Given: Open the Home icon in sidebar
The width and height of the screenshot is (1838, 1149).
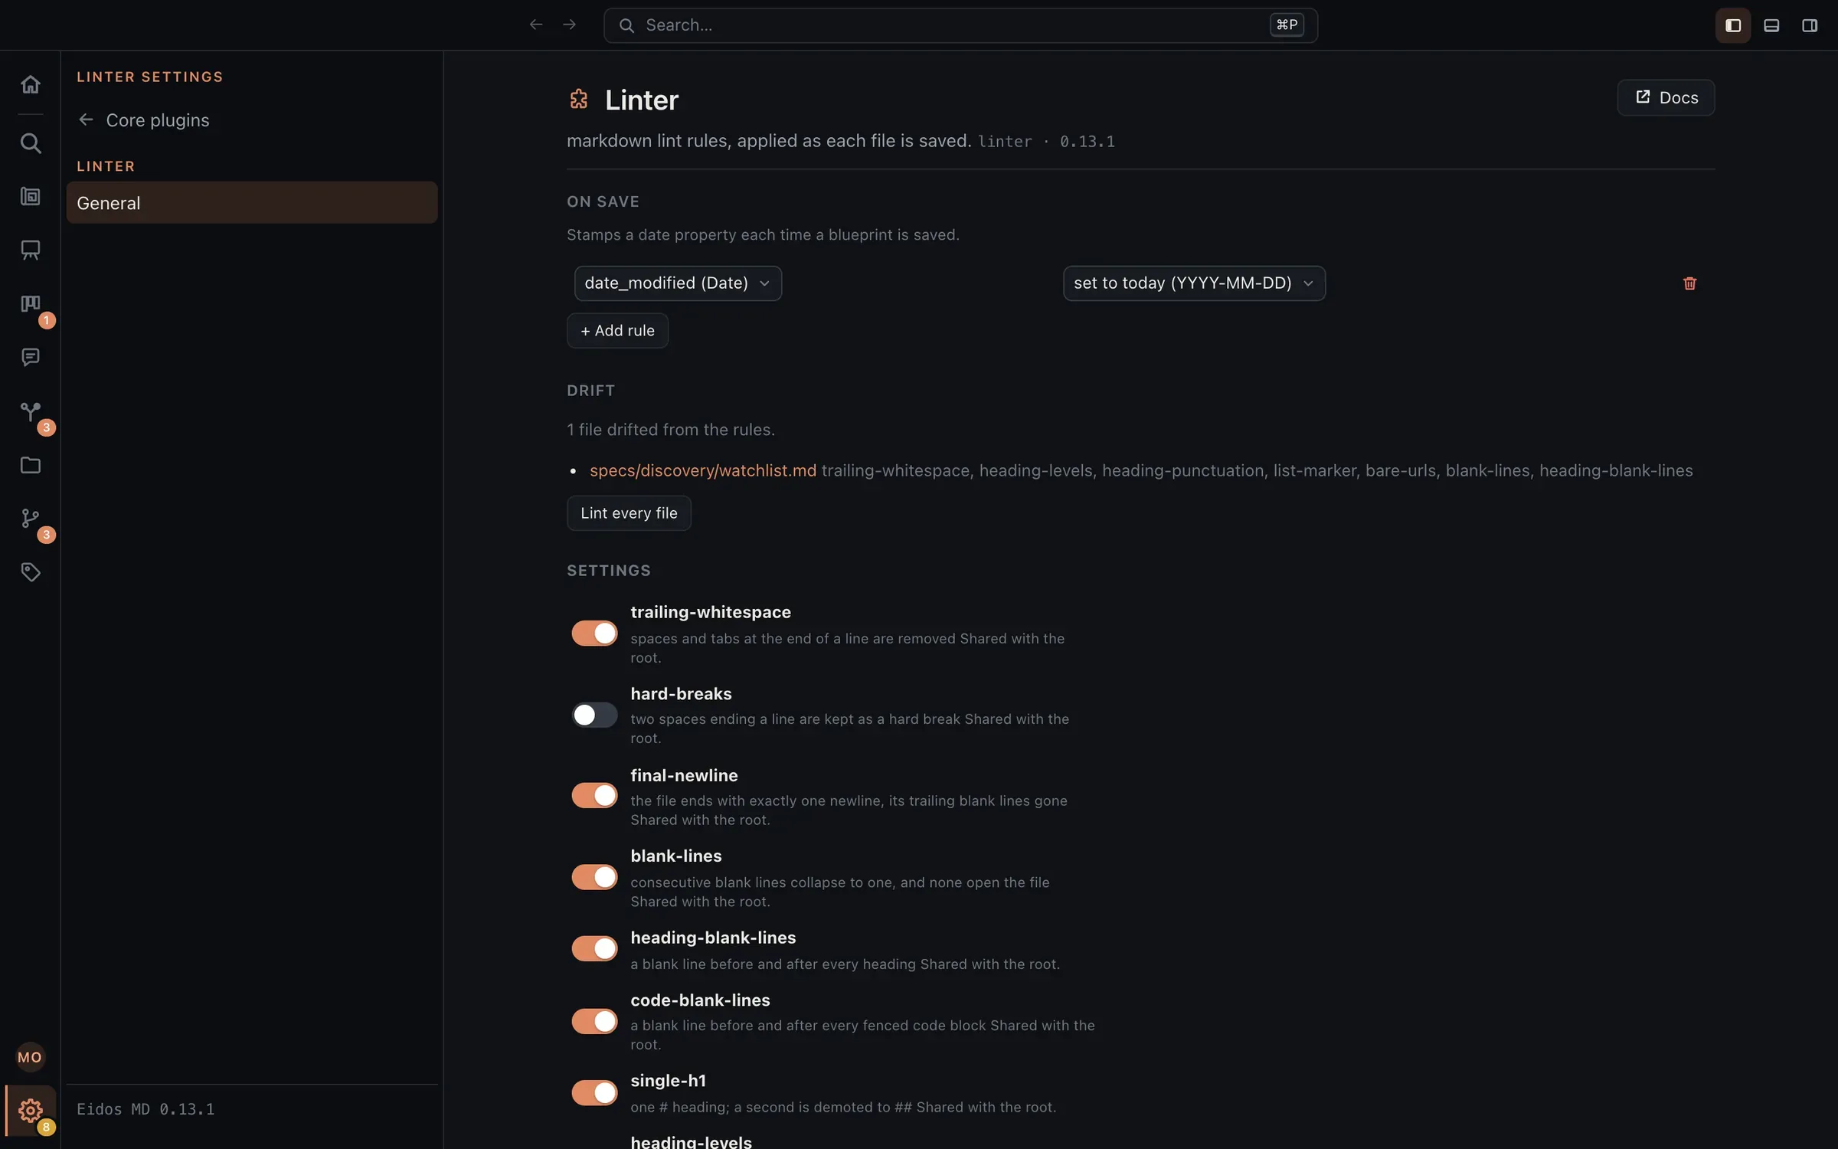Looking at the screenshot, I should click(x=30, y=84).
